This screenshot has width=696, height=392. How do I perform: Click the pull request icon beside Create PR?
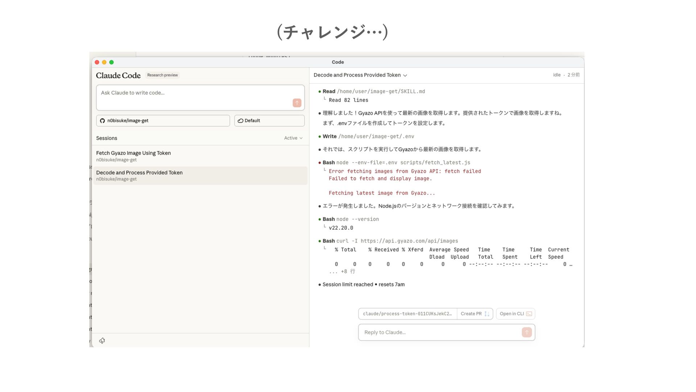[x=487, y=314]
